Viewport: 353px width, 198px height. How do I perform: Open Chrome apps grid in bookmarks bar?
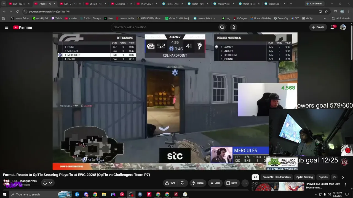point(4,18)
